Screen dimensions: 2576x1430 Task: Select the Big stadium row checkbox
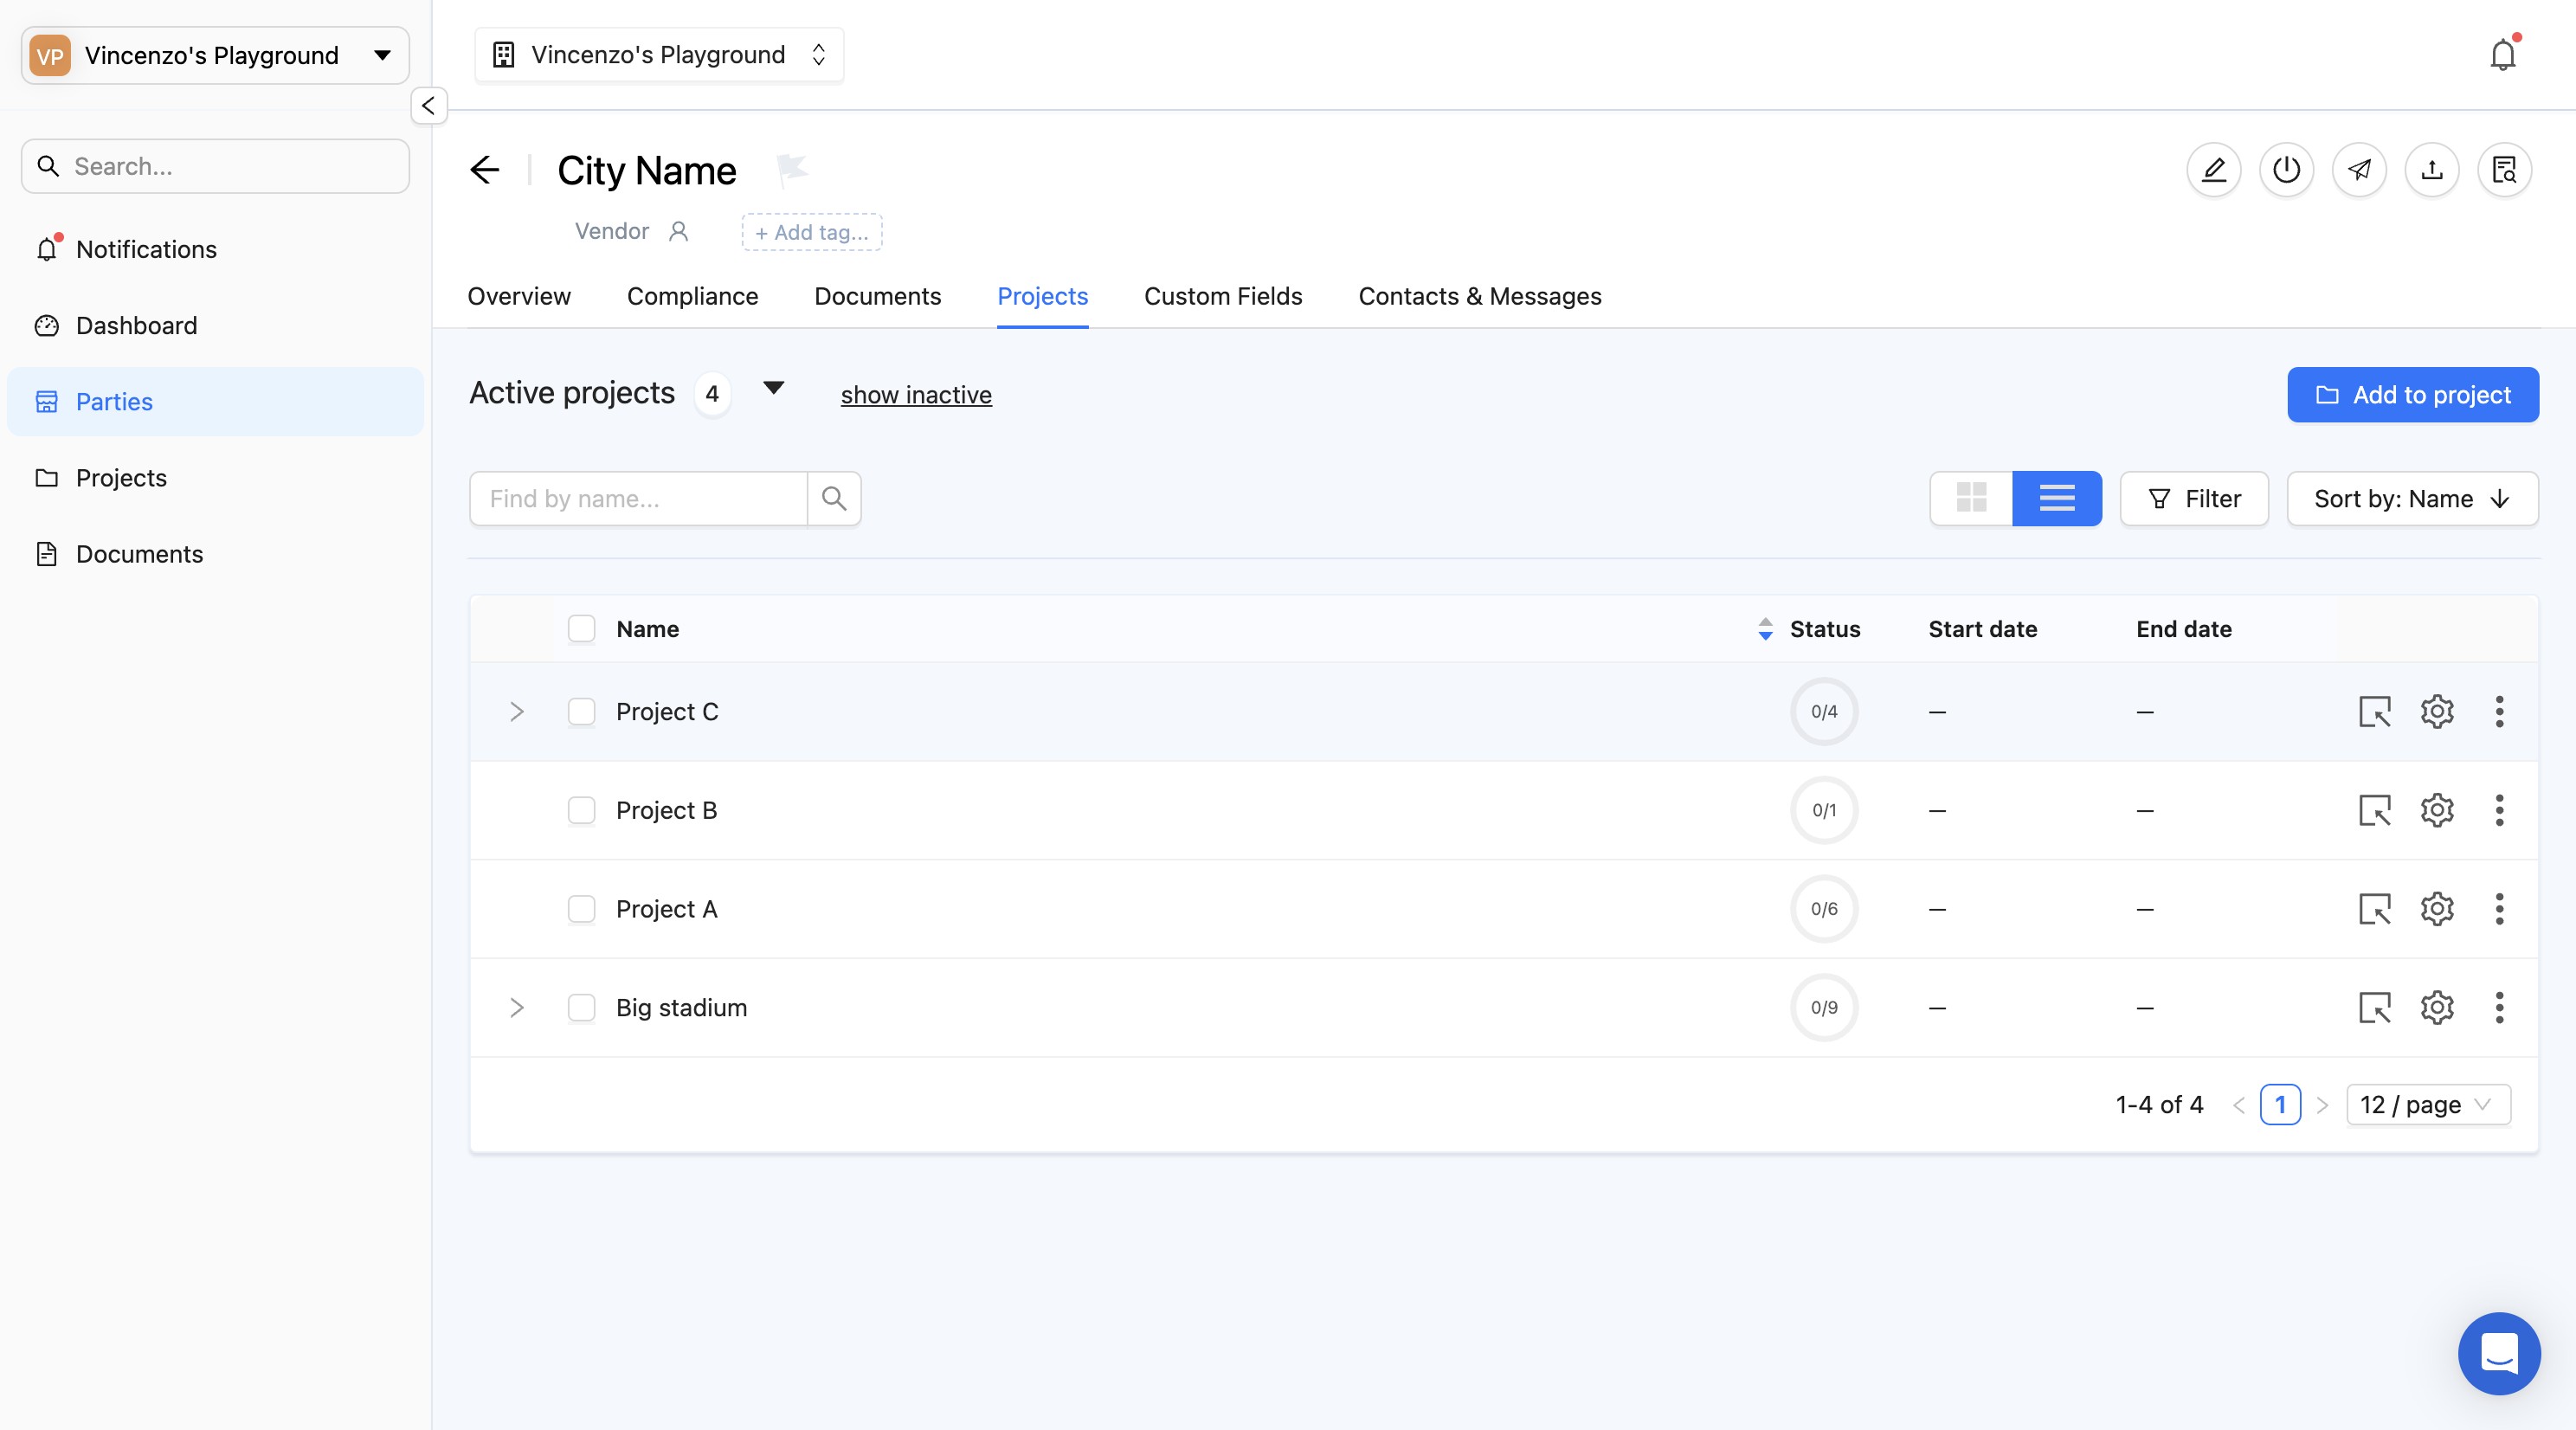coord(581,1008)
